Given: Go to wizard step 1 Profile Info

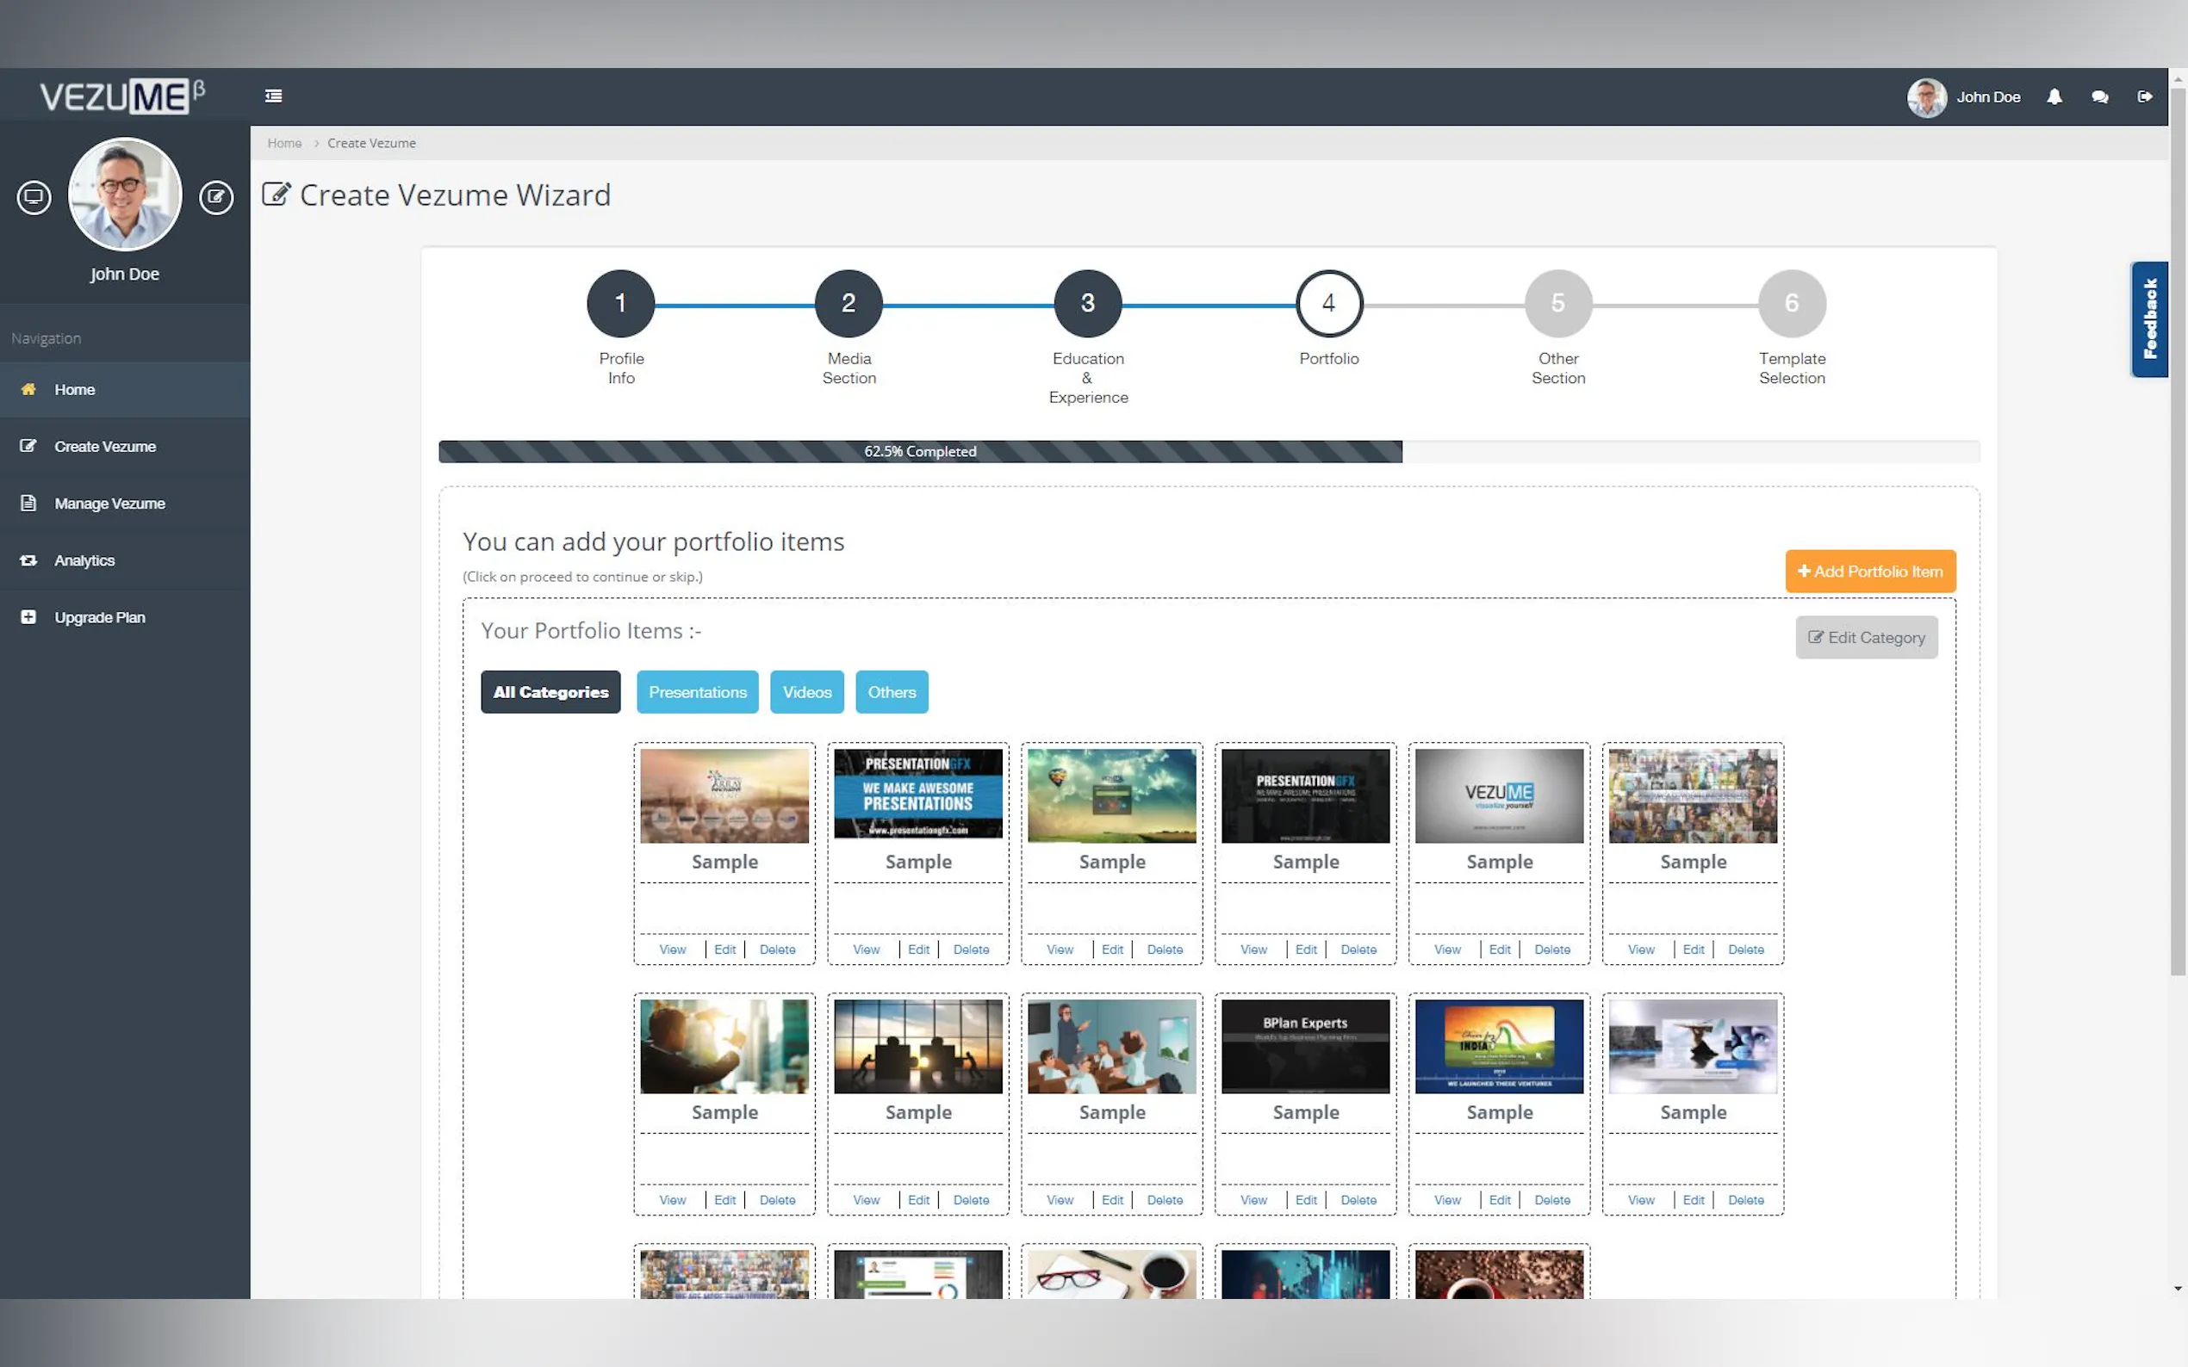Looking at the screenshot, I should 620,303.
